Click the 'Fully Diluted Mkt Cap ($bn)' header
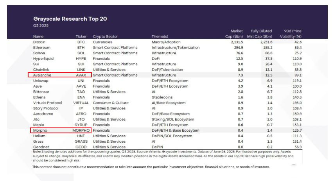Viewport: 332px width, 181px height. click(260, 34)
